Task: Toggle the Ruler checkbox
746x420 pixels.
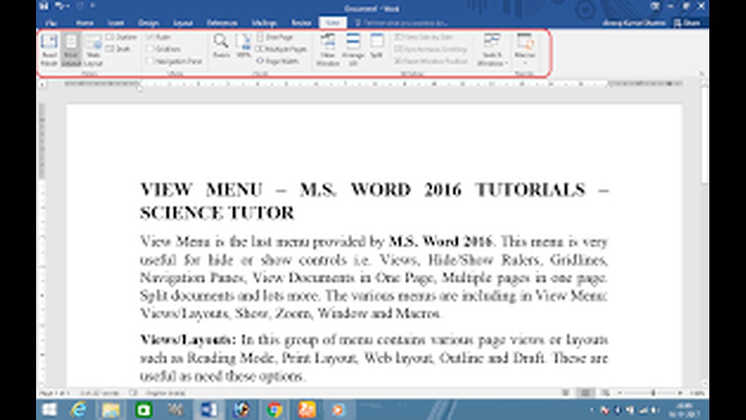Action: [x=159, y=37]
